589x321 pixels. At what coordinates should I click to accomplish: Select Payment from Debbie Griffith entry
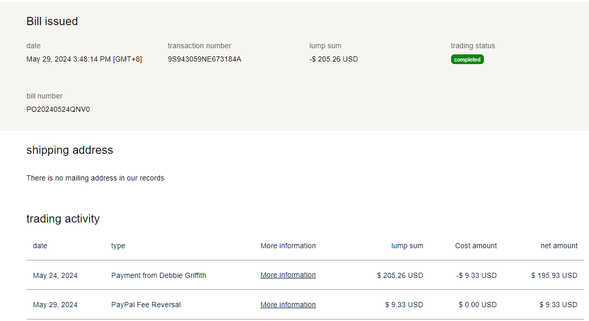click(x=158, y=275)
